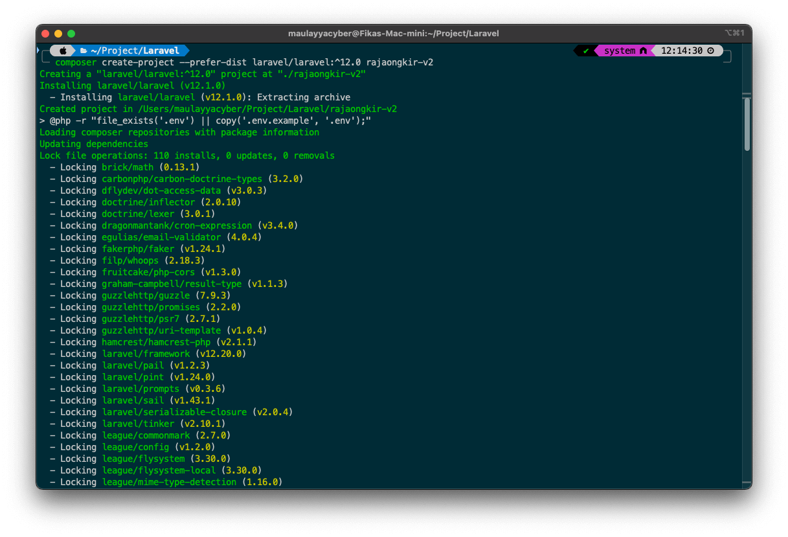Click the 'Extracting archive' text
Viewport: 788px width, 537px height.
point(304,97)
